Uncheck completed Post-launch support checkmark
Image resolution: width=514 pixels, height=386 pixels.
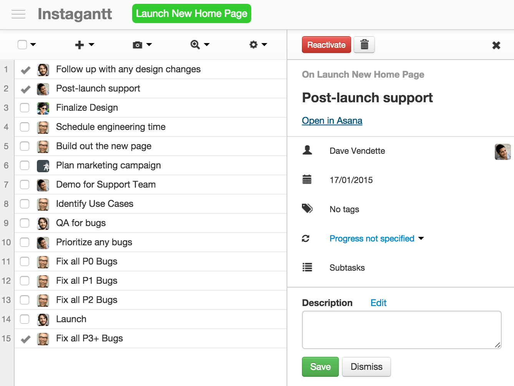point(25,89)
